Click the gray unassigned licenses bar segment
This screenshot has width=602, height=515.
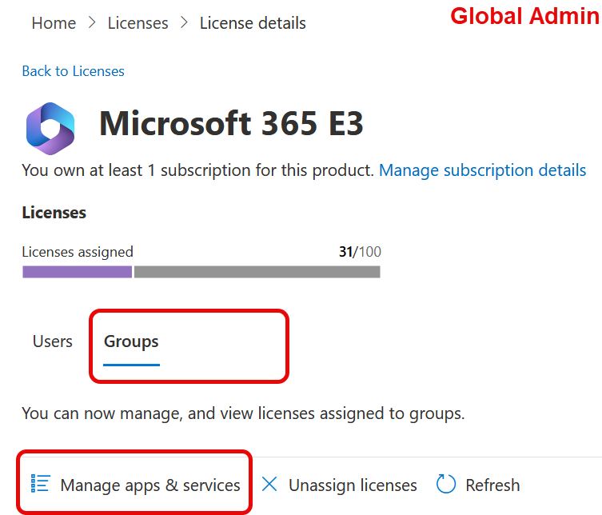tap(257, 272)
